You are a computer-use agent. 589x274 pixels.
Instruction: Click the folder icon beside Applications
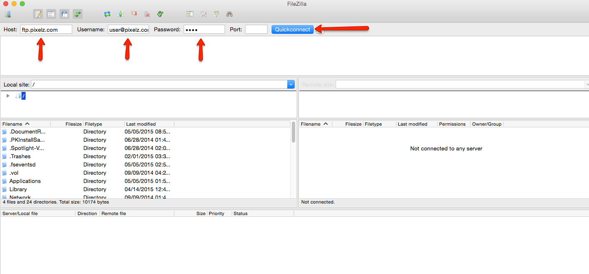(x=5, y=181)
